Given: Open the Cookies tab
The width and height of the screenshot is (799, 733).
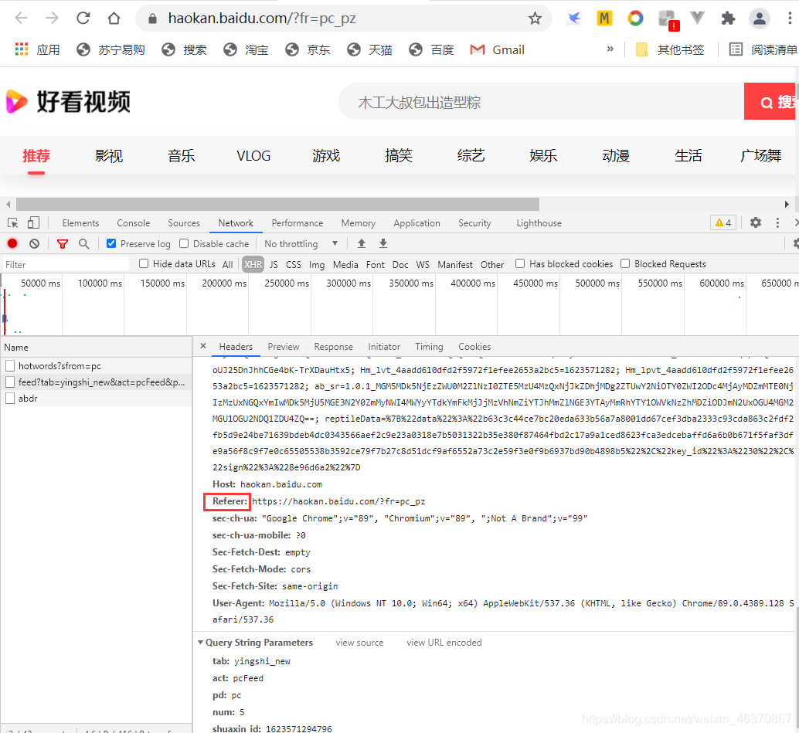Looking at the screenshot, I should click(x=474, y=346).
